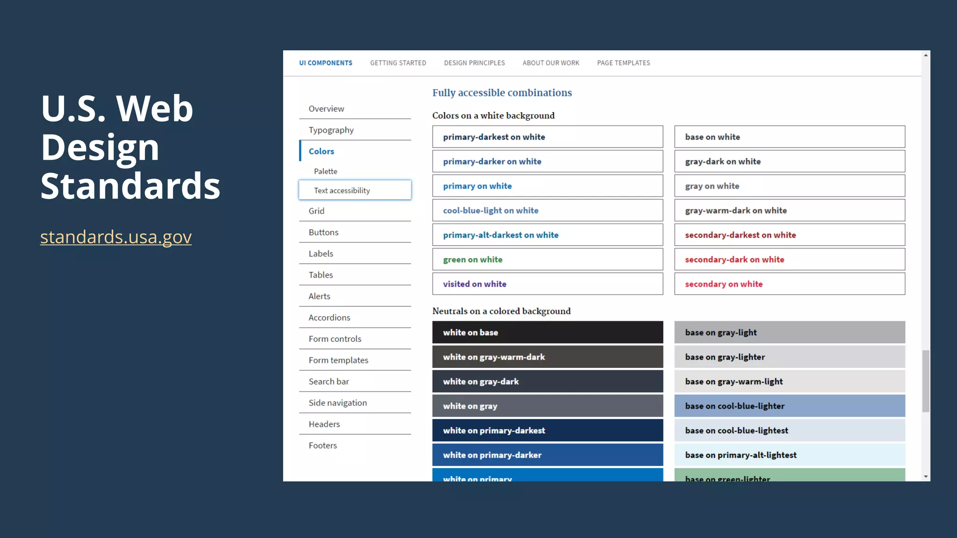Click 'base on primary-alt-lightest' swatch
The height and width of the screenshot is (538, 957).
pyautogui.click(x=790, y=455)
